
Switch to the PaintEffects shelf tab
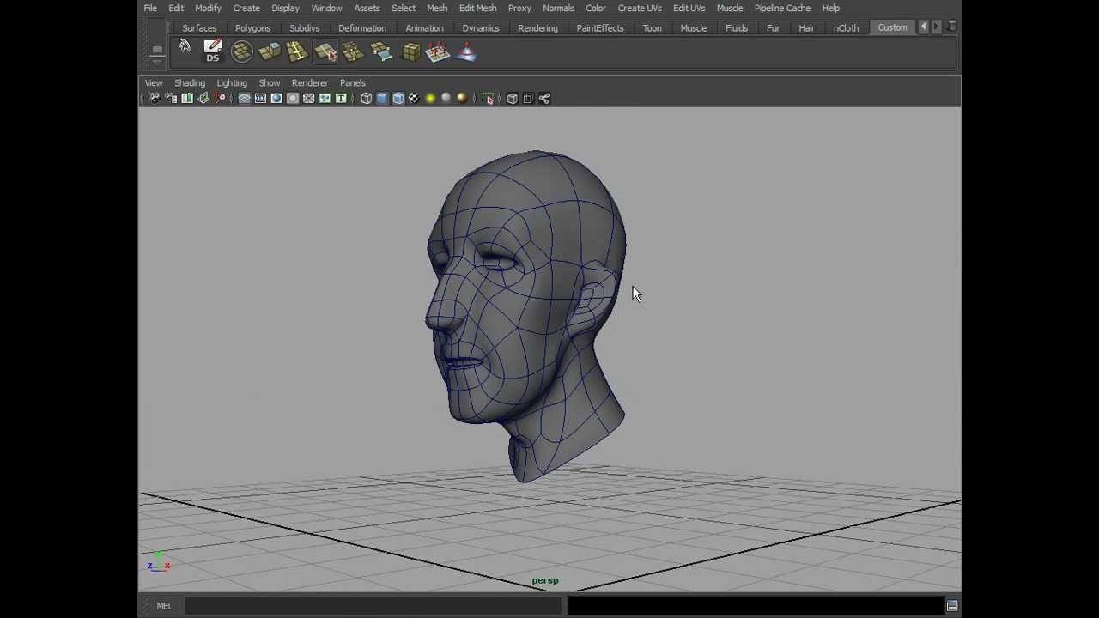[x=600, y=28]
